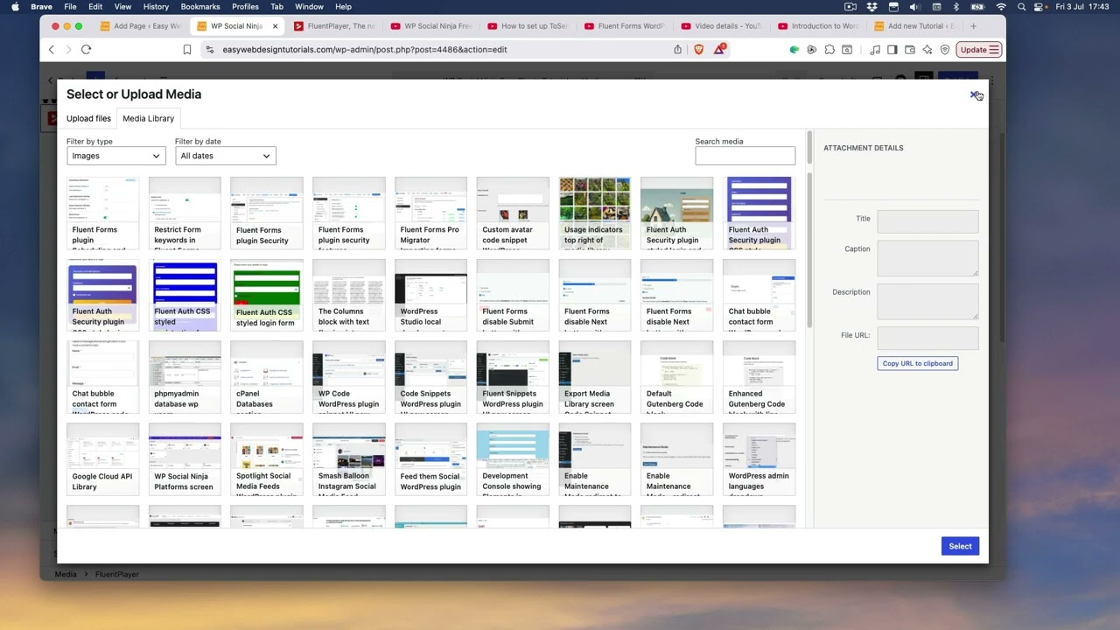
Task: Open the Profiles menu in the menu bar
Action: (x=245, y=7)
